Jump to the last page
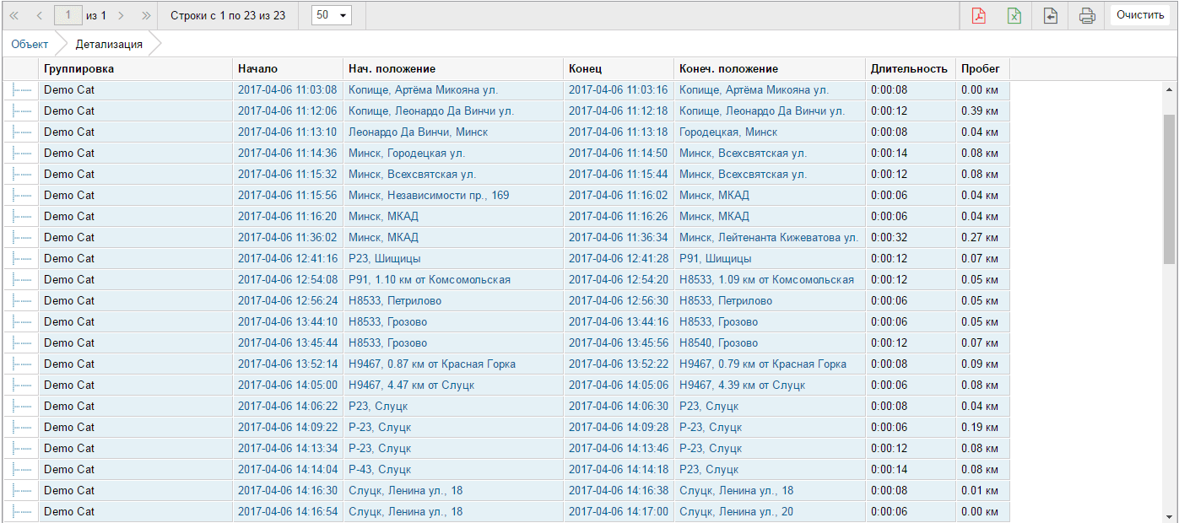 [146, 15]
